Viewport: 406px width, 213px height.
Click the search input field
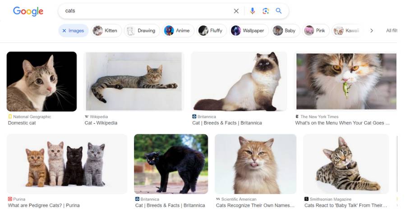pos(144,11)
